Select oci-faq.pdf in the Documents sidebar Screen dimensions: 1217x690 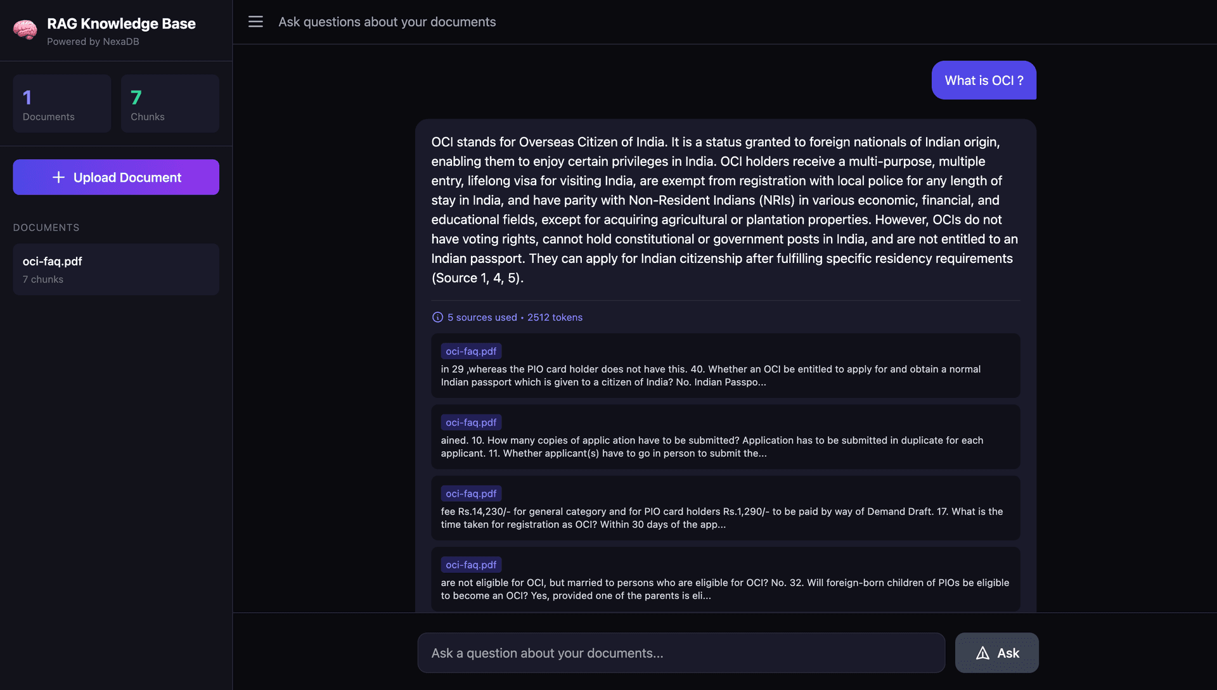(x=115, y=269)
